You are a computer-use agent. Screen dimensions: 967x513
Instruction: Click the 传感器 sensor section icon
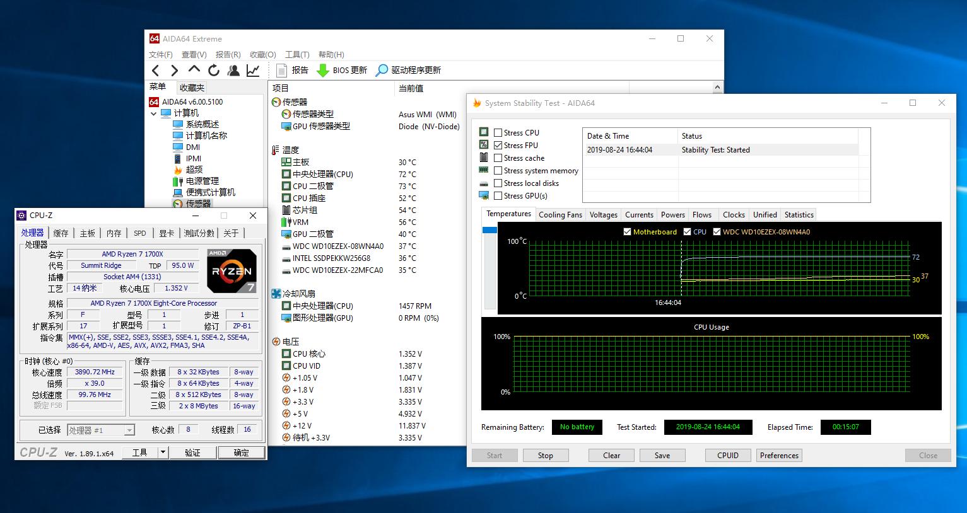click(276, 102)
